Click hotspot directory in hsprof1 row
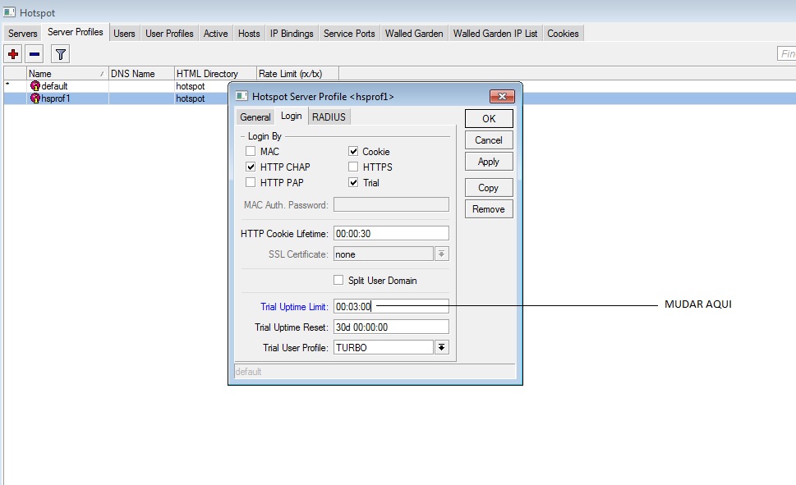 click(x=191, y=98)
